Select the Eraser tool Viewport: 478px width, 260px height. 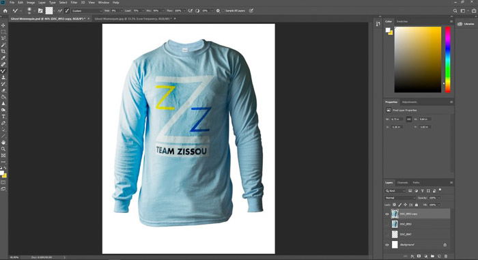coord(3,91)
